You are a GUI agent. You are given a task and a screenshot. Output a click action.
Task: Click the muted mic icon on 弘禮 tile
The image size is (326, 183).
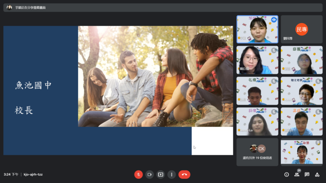coord(274,81)
